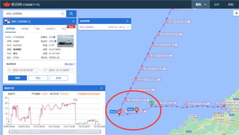
Task: Switch to the 货主 tab marked New
Action: pyautogui.click(x=64, y=29)
